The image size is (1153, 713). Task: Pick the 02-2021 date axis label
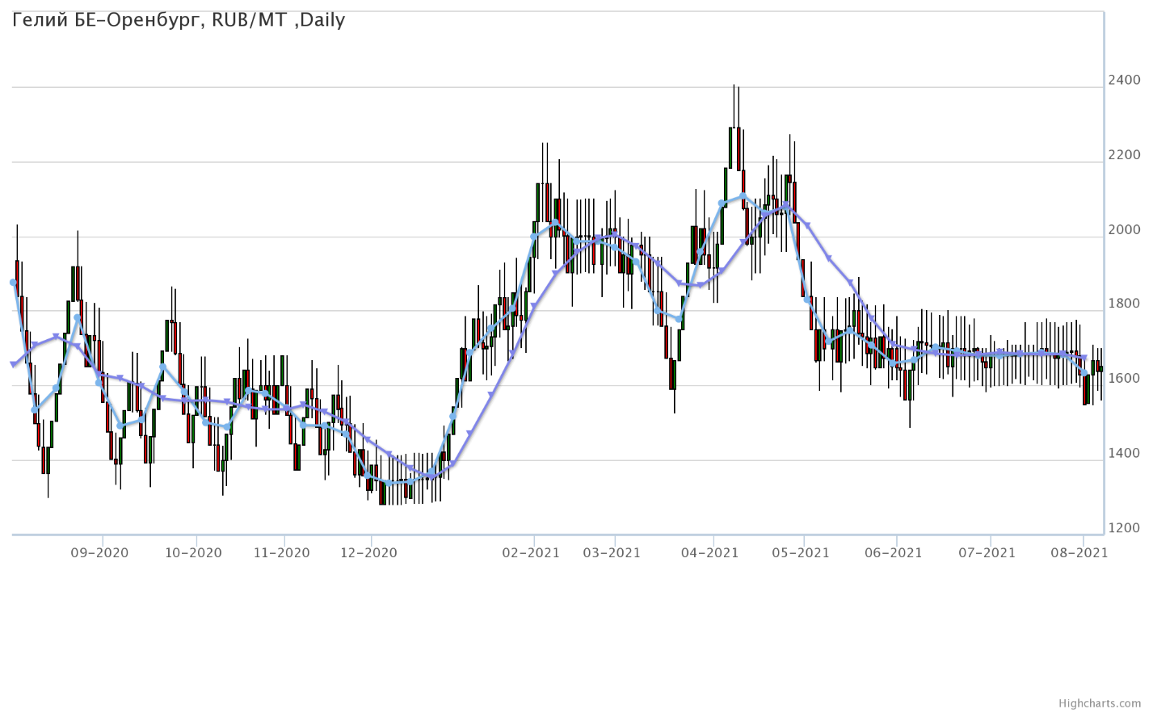531,553
